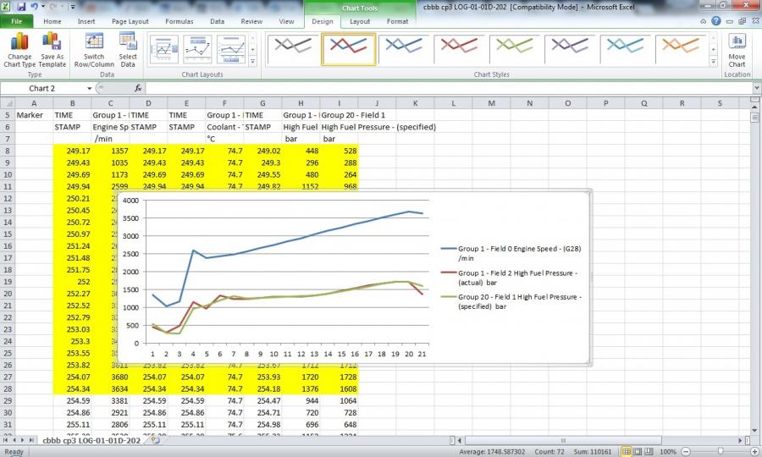Click the Save icon in quick access toolbar

(x=21, y=7)
